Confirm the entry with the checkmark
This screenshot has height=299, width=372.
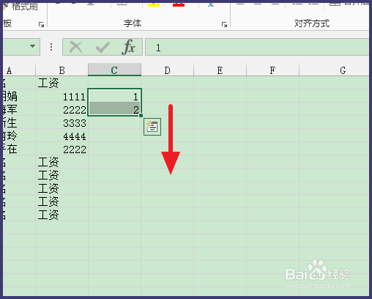click(103, 47)
